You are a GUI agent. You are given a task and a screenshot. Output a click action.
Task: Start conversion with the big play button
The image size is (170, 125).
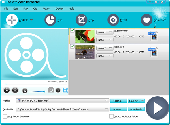[x=158, y=108]
